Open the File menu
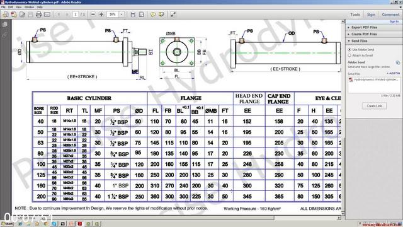This screenshot has width=403, height=227. (3, 7)
